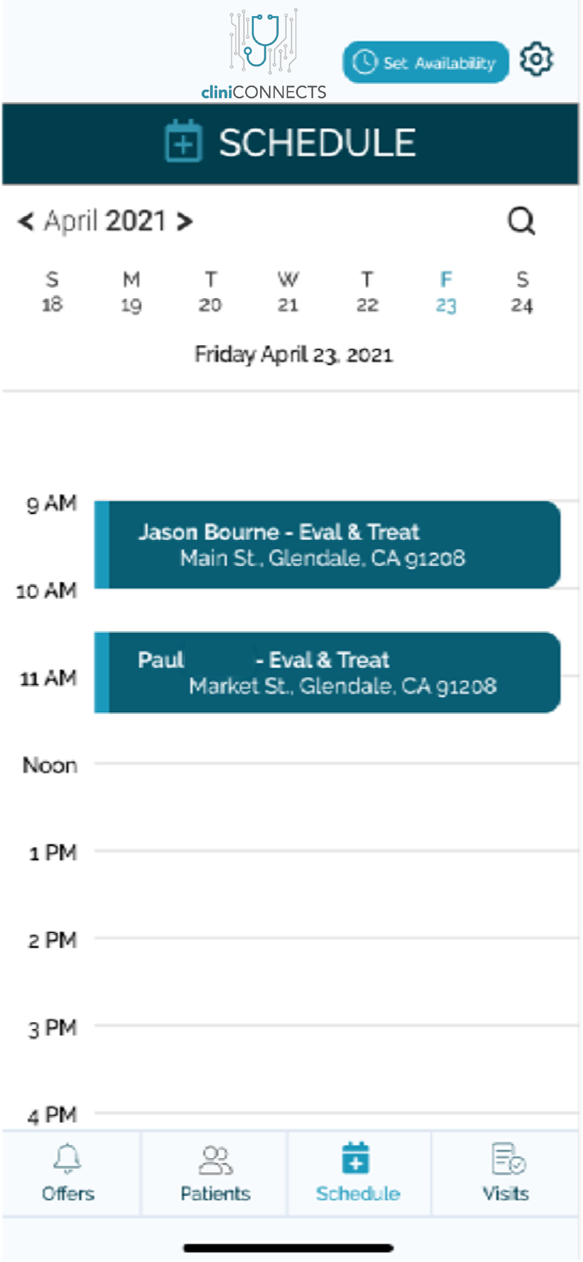Screen dimensions: 583x1262
Task: Open Visits via the checklist icon
Action: 508,1159
